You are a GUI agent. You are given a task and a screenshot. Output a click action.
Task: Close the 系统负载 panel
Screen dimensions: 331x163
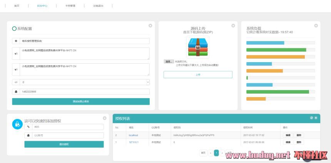pos(316,26)
